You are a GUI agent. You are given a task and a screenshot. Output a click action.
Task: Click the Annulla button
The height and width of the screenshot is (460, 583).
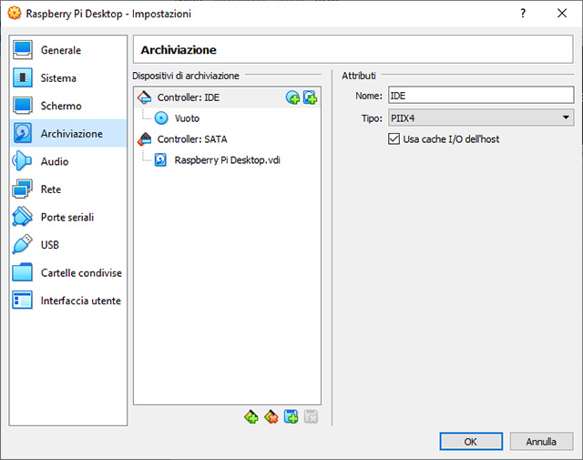click(541, 441)
